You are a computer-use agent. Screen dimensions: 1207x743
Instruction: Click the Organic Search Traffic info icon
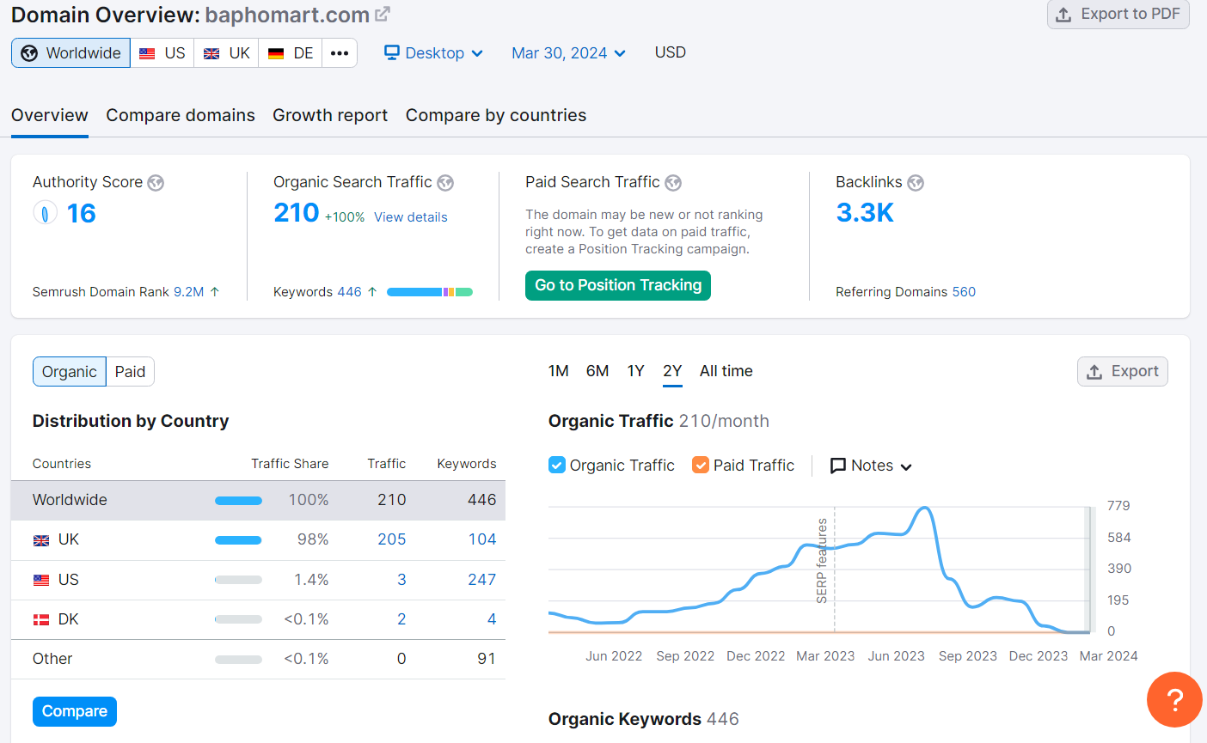[446, 182]
